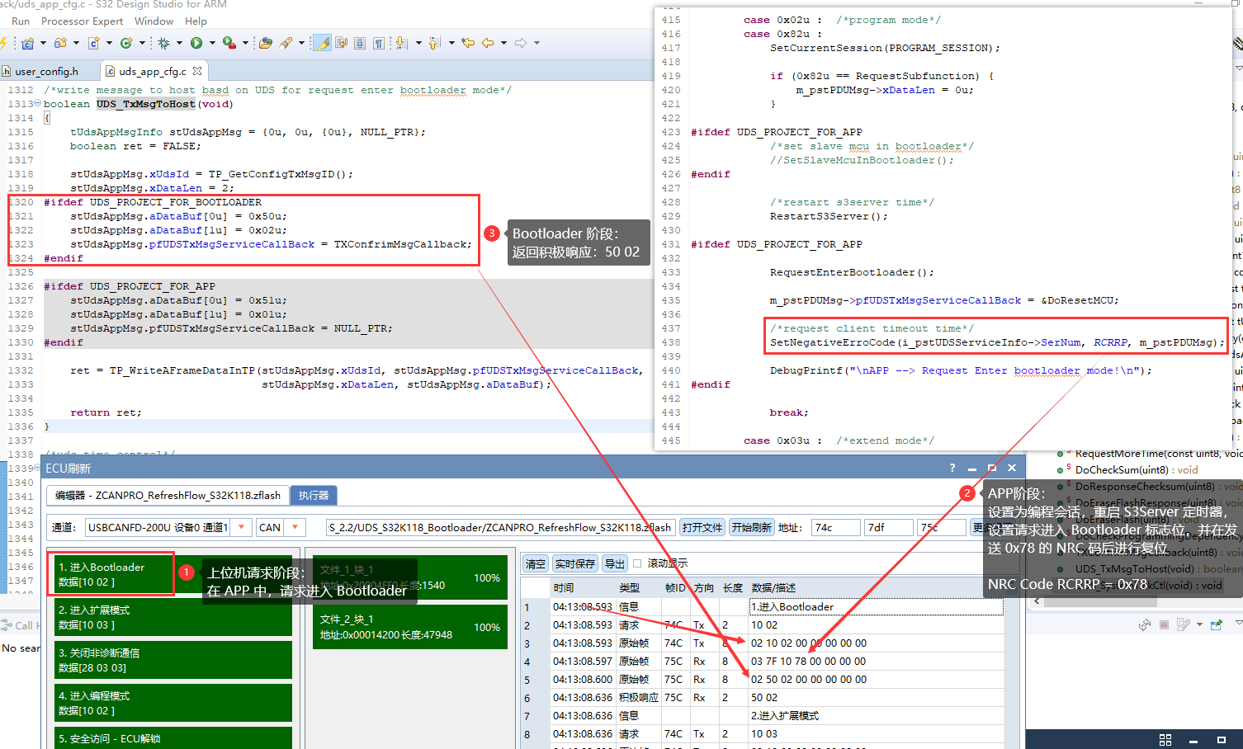Click the new C source file icon
The height and width of the screenshot is (749, 1243).
pyautogui.click(x=93, y=43)
